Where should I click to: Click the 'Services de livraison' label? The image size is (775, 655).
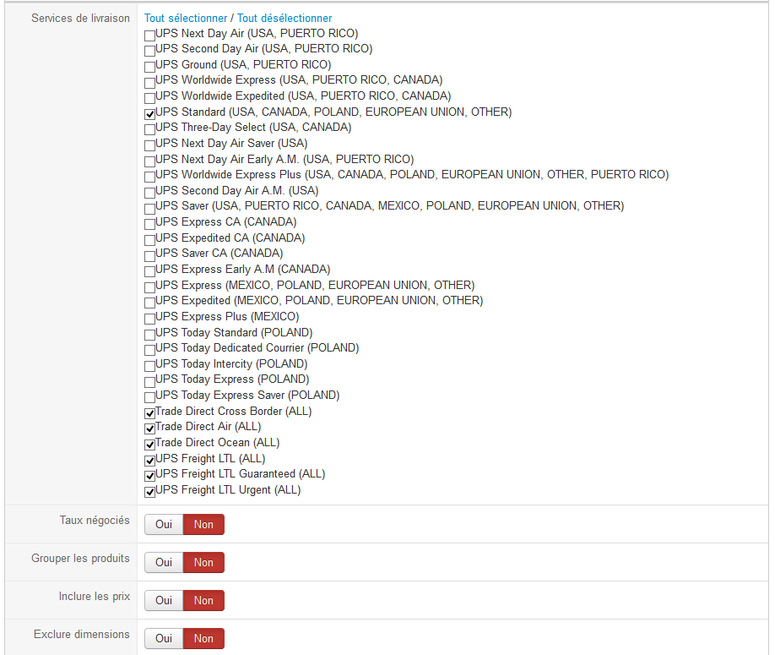80,19
